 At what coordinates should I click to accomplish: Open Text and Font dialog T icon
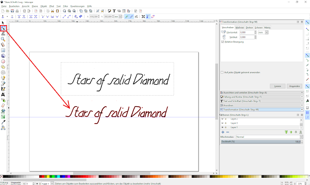[x=114, y=11]
